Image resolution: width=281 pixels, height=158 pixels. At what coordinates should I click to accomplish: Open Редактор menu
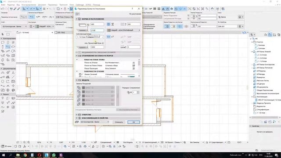coord(11,5)
